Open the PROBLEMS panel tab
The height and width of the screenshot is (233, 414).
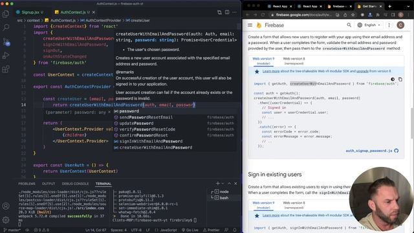pyautogui.click(x=27, y=184)
